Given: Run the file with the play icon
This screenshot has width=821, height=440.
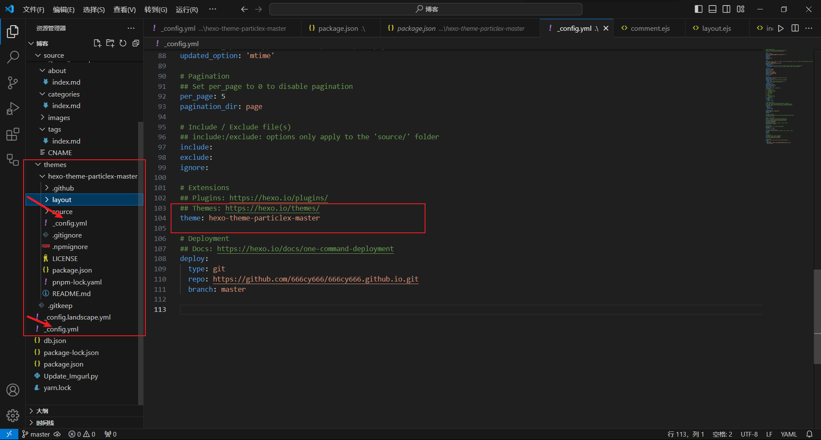Looking at the screenshot, I should [781, 28].
